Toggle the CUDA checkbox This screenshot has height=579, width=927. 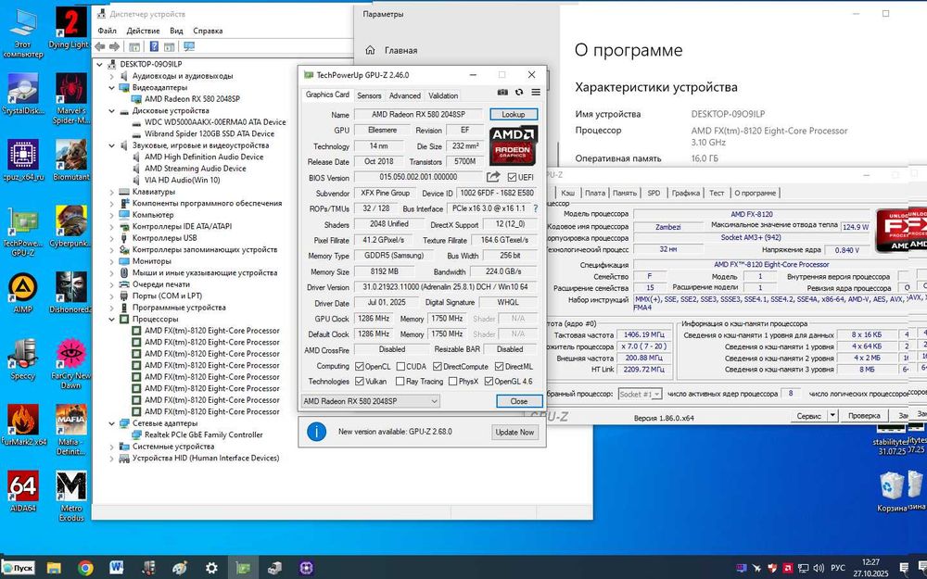pyautogui.click(x=400, y=366)
